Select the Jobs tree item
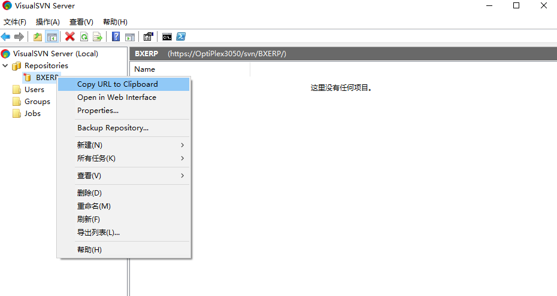 [32, 114]
